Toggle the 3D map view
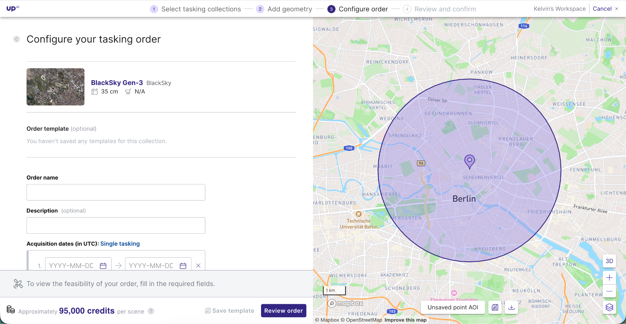 click(609, 261)
